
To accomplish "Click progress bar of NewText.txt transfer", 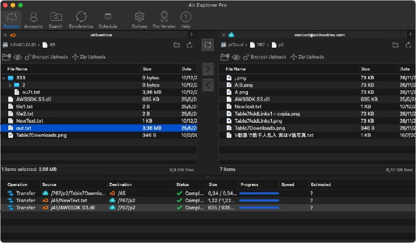I will (259, 201).
